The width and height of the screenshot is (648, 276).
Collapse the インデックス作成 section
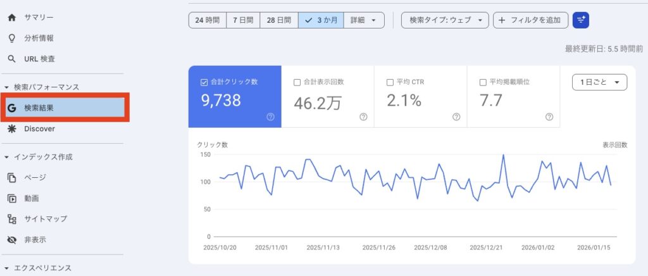6,157
